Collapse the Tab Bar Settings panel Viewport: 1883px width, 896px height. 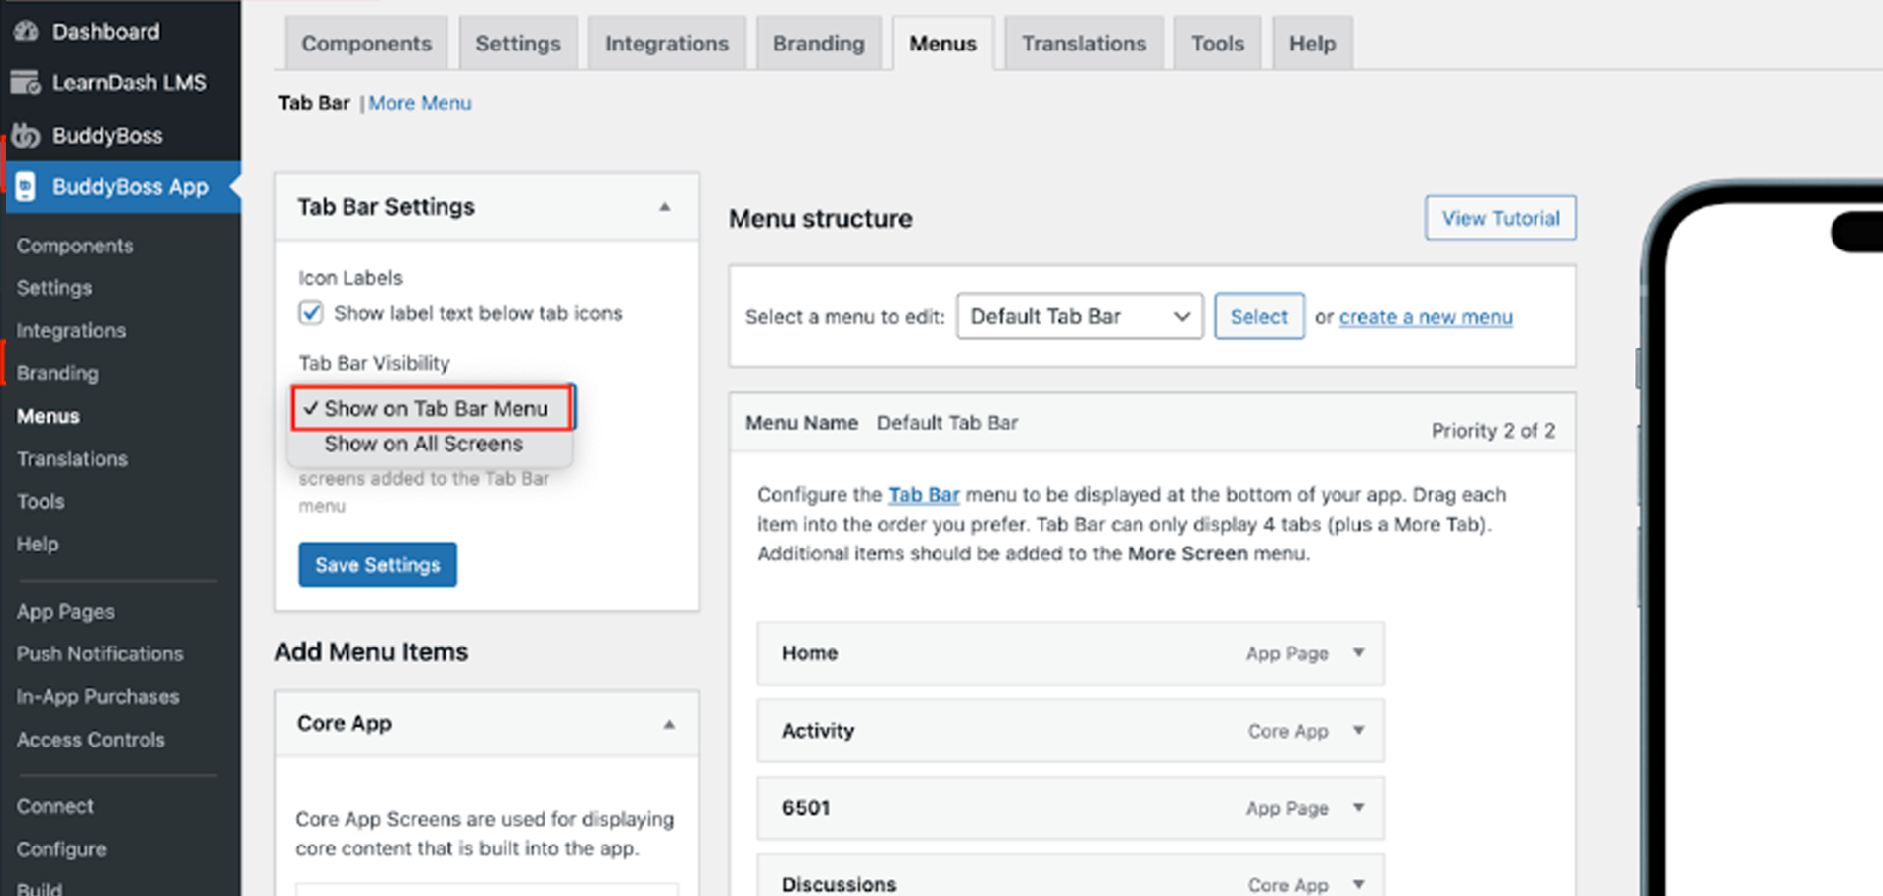[665, 207]
